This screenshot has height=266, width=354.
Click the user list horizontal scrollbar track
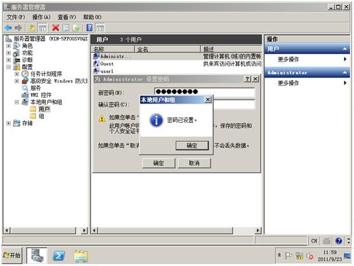point(244,230)
